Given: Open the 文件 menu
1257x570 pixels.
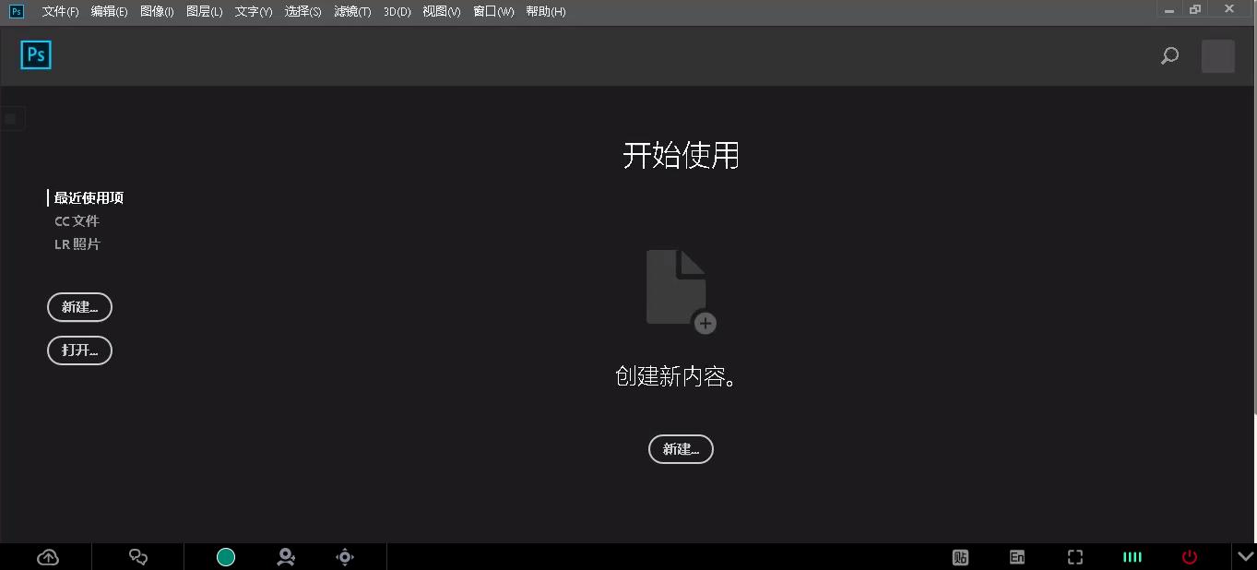Looking at the screenshot, I should click(x=58, y=11).
